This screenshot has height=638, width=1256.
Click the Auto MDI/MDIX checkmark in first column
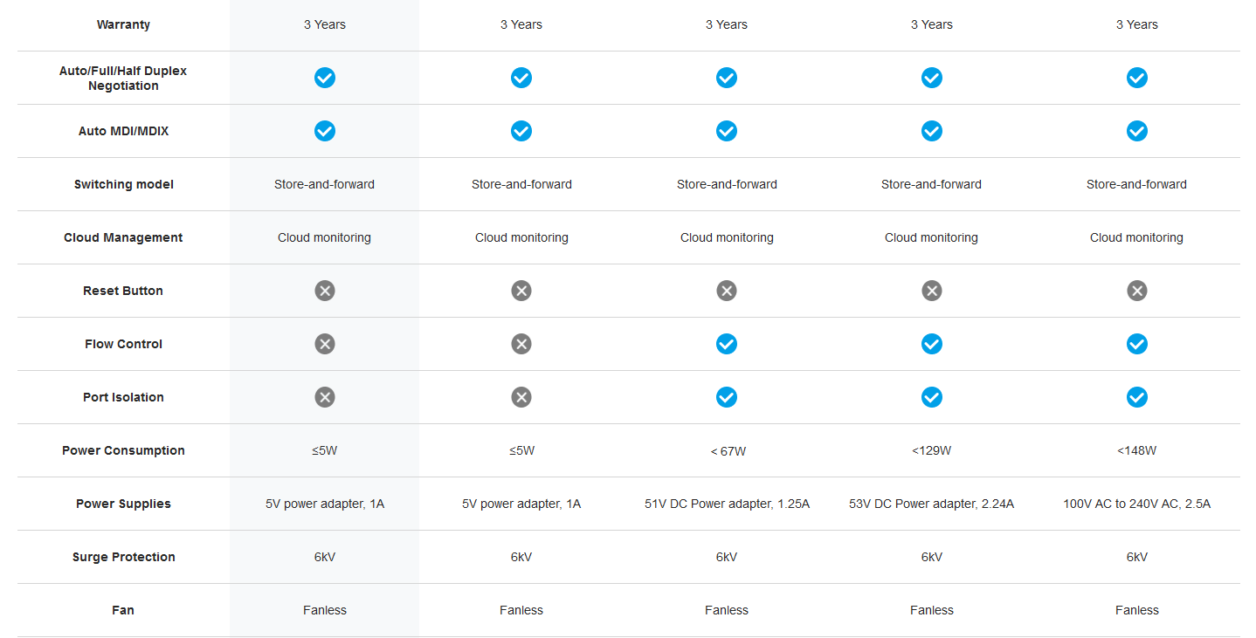(325, 131)
